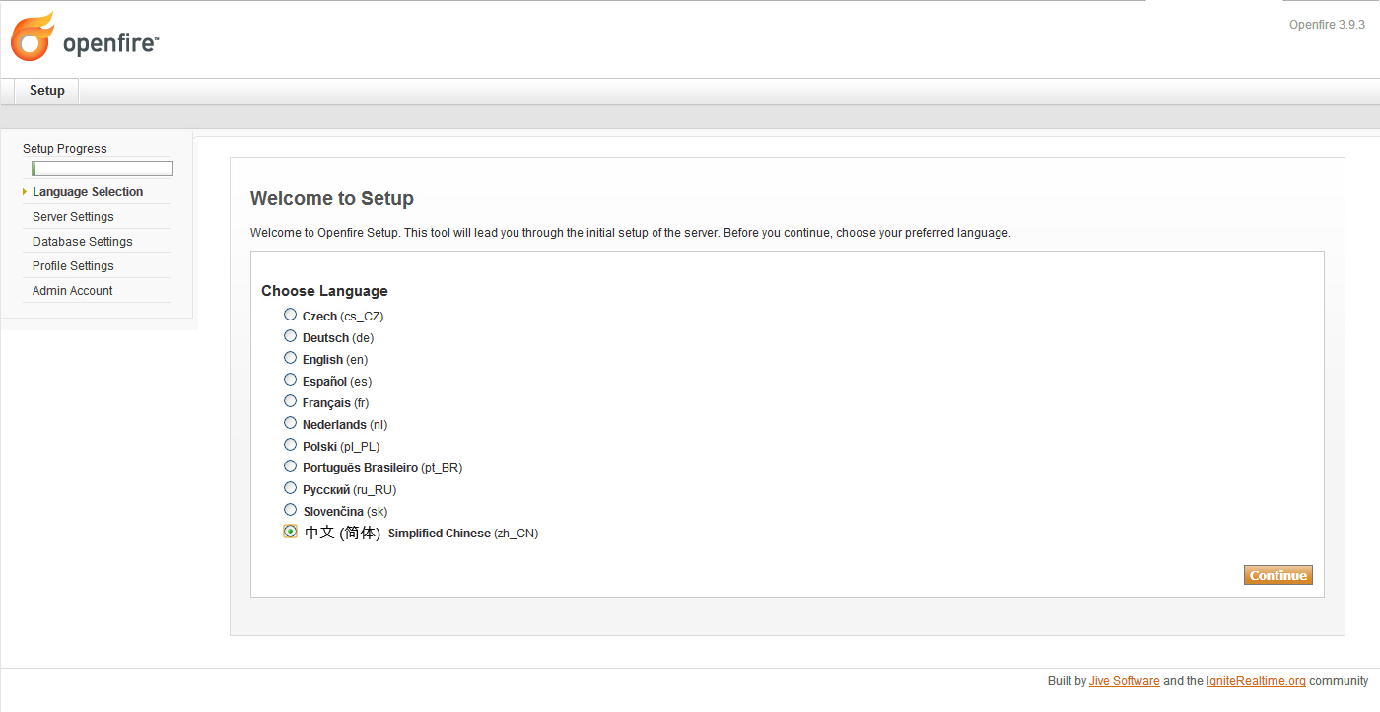Click the Simplified Chinese language label

(x=421, y=533)
